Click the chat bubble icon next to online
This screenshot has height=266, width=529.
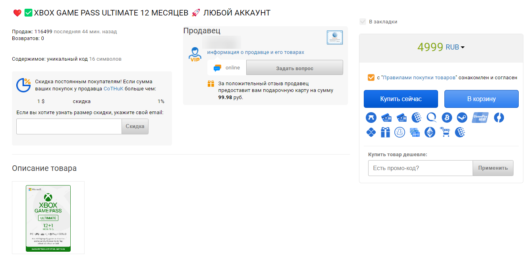point(217,68)
